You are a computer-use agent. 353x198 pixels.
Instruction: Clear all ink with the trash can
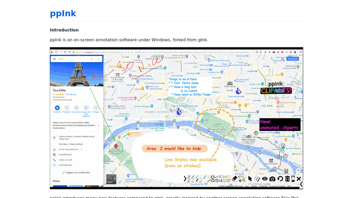287,179
